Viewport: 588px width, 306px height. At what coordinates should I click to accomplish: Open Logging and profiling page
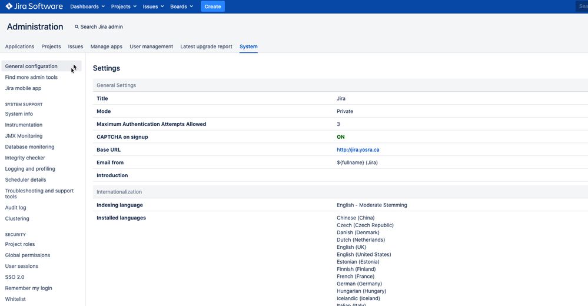pos(30,169)
